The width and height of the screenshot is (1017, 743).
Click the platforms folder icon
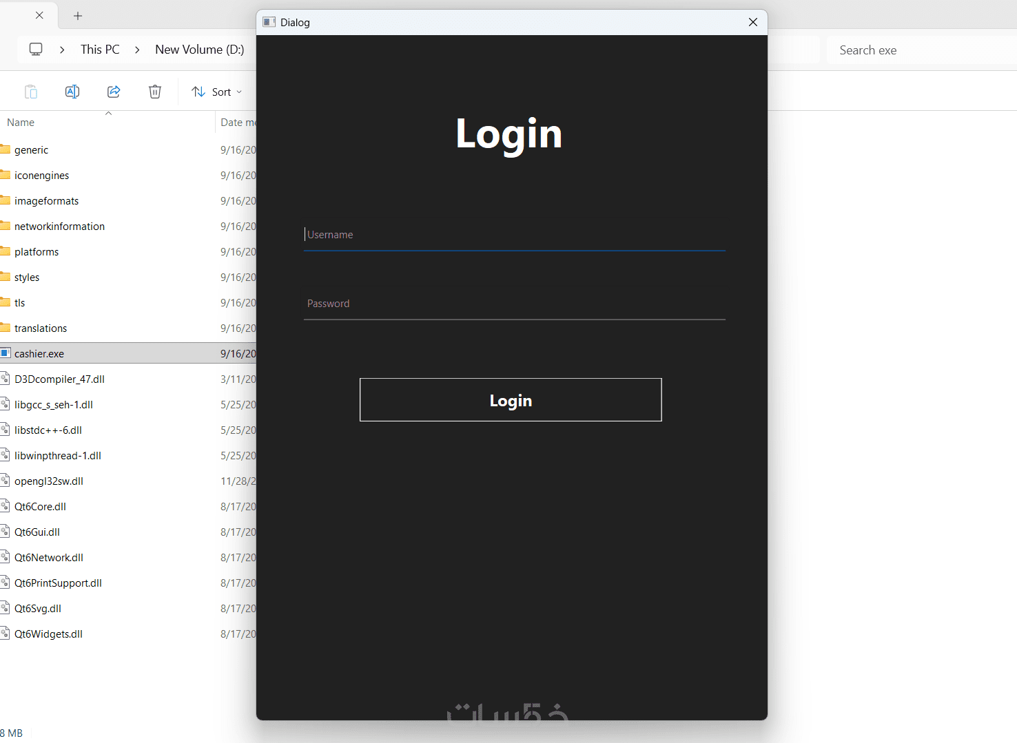(5, 251)
